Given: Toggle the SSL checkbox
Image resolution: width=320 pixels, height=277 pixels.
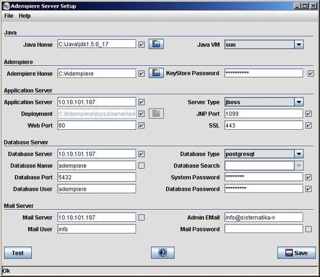Looking at the screenshot, I should click(x=308, y=125).
